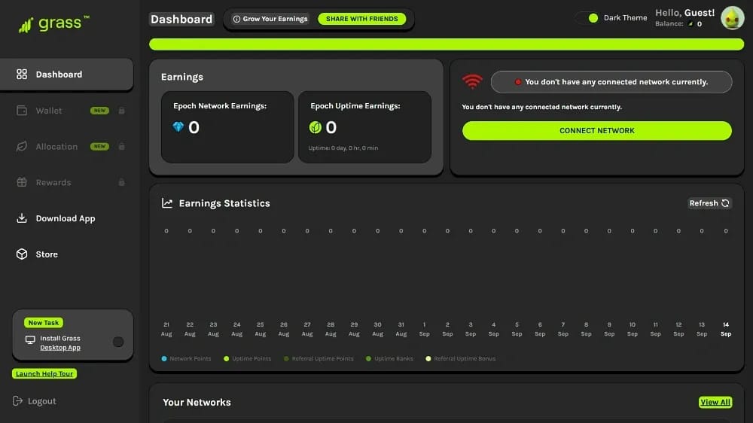This screenshot has width=753, height=423.
Task: Click the green progress bar
Action: [x=447, y=44]
